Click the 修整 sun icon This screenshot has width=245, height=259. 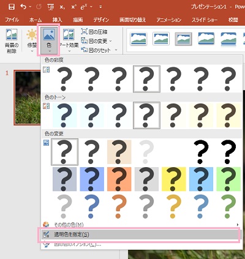coord(32,35)
